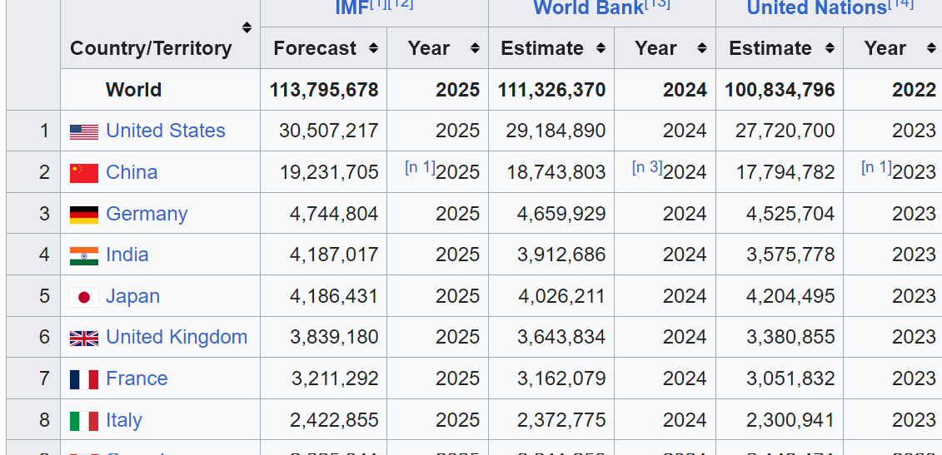Select India UN estimate 3,575,778
Image resolution: width=942 pixels, height=455 pixels.
tap(790, 255)
